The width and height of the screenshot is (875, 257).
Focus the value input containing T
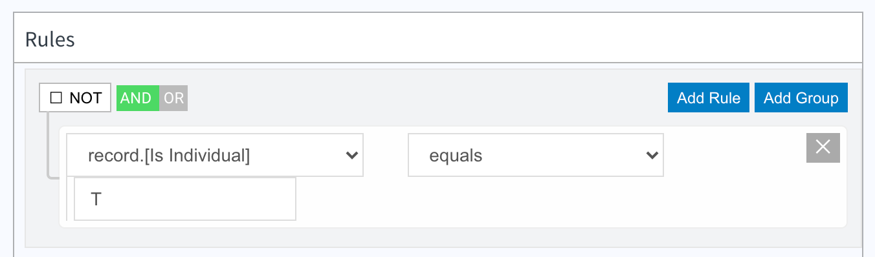point(185,199)
